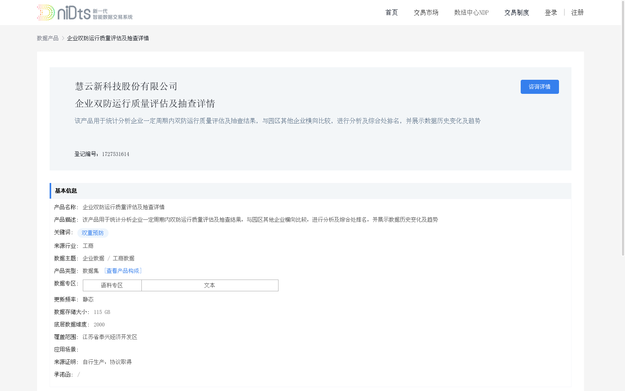Click the 115 GB storage size value

coord(102,312)
